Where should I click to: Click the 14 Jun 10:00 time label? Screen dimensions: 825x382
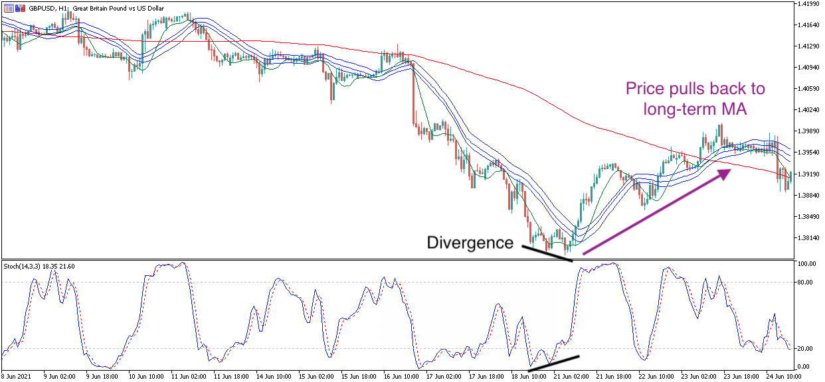tap(274, 375)
